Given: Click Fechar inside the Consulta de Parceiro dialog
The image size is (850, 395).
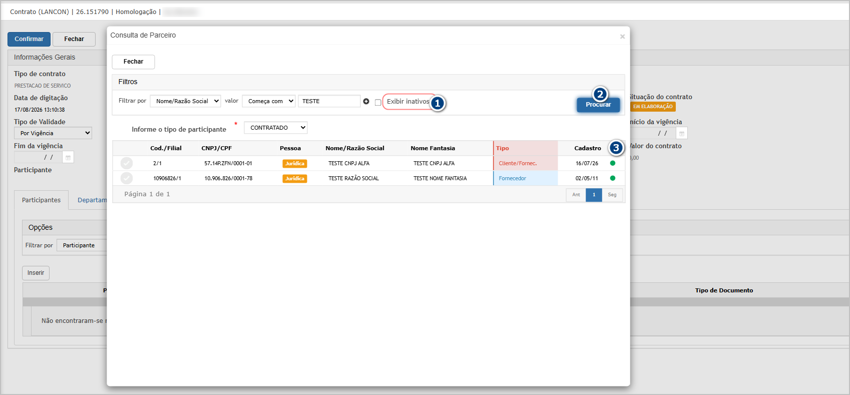Looking at the screenshot, I should (133, 62).
